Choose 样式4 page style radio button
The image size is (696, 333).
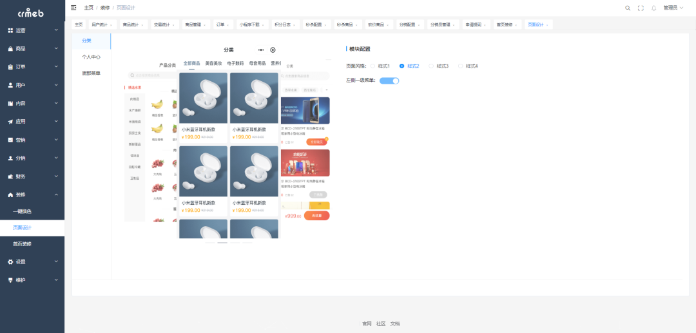coord(461,66)
